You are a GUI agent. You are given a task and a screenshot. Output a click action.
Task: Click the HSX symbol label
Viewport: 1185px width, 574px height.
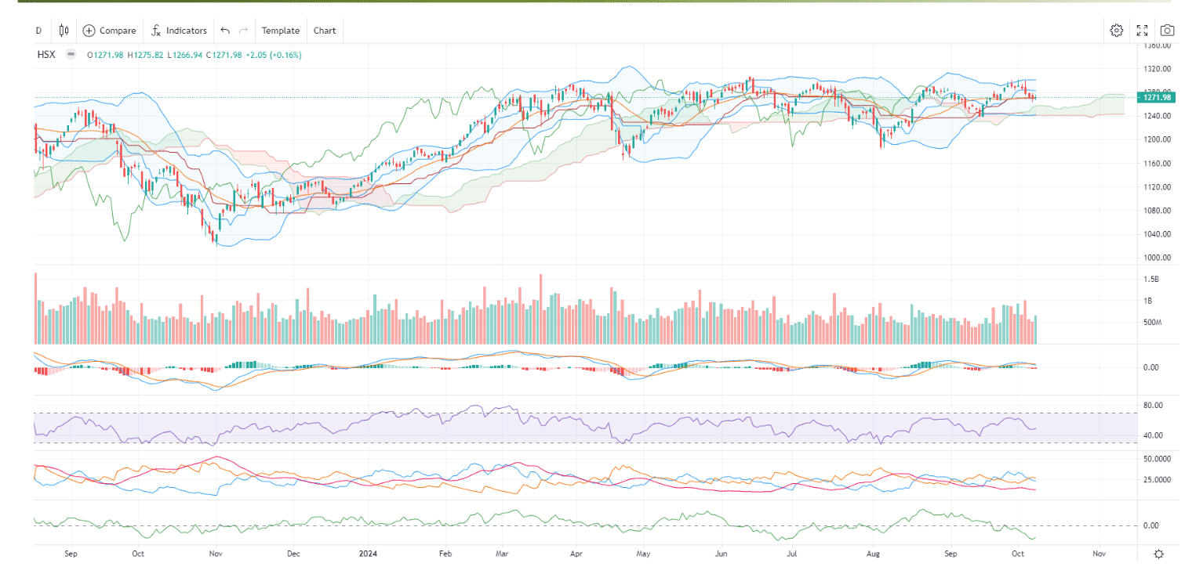coord(46,55)
